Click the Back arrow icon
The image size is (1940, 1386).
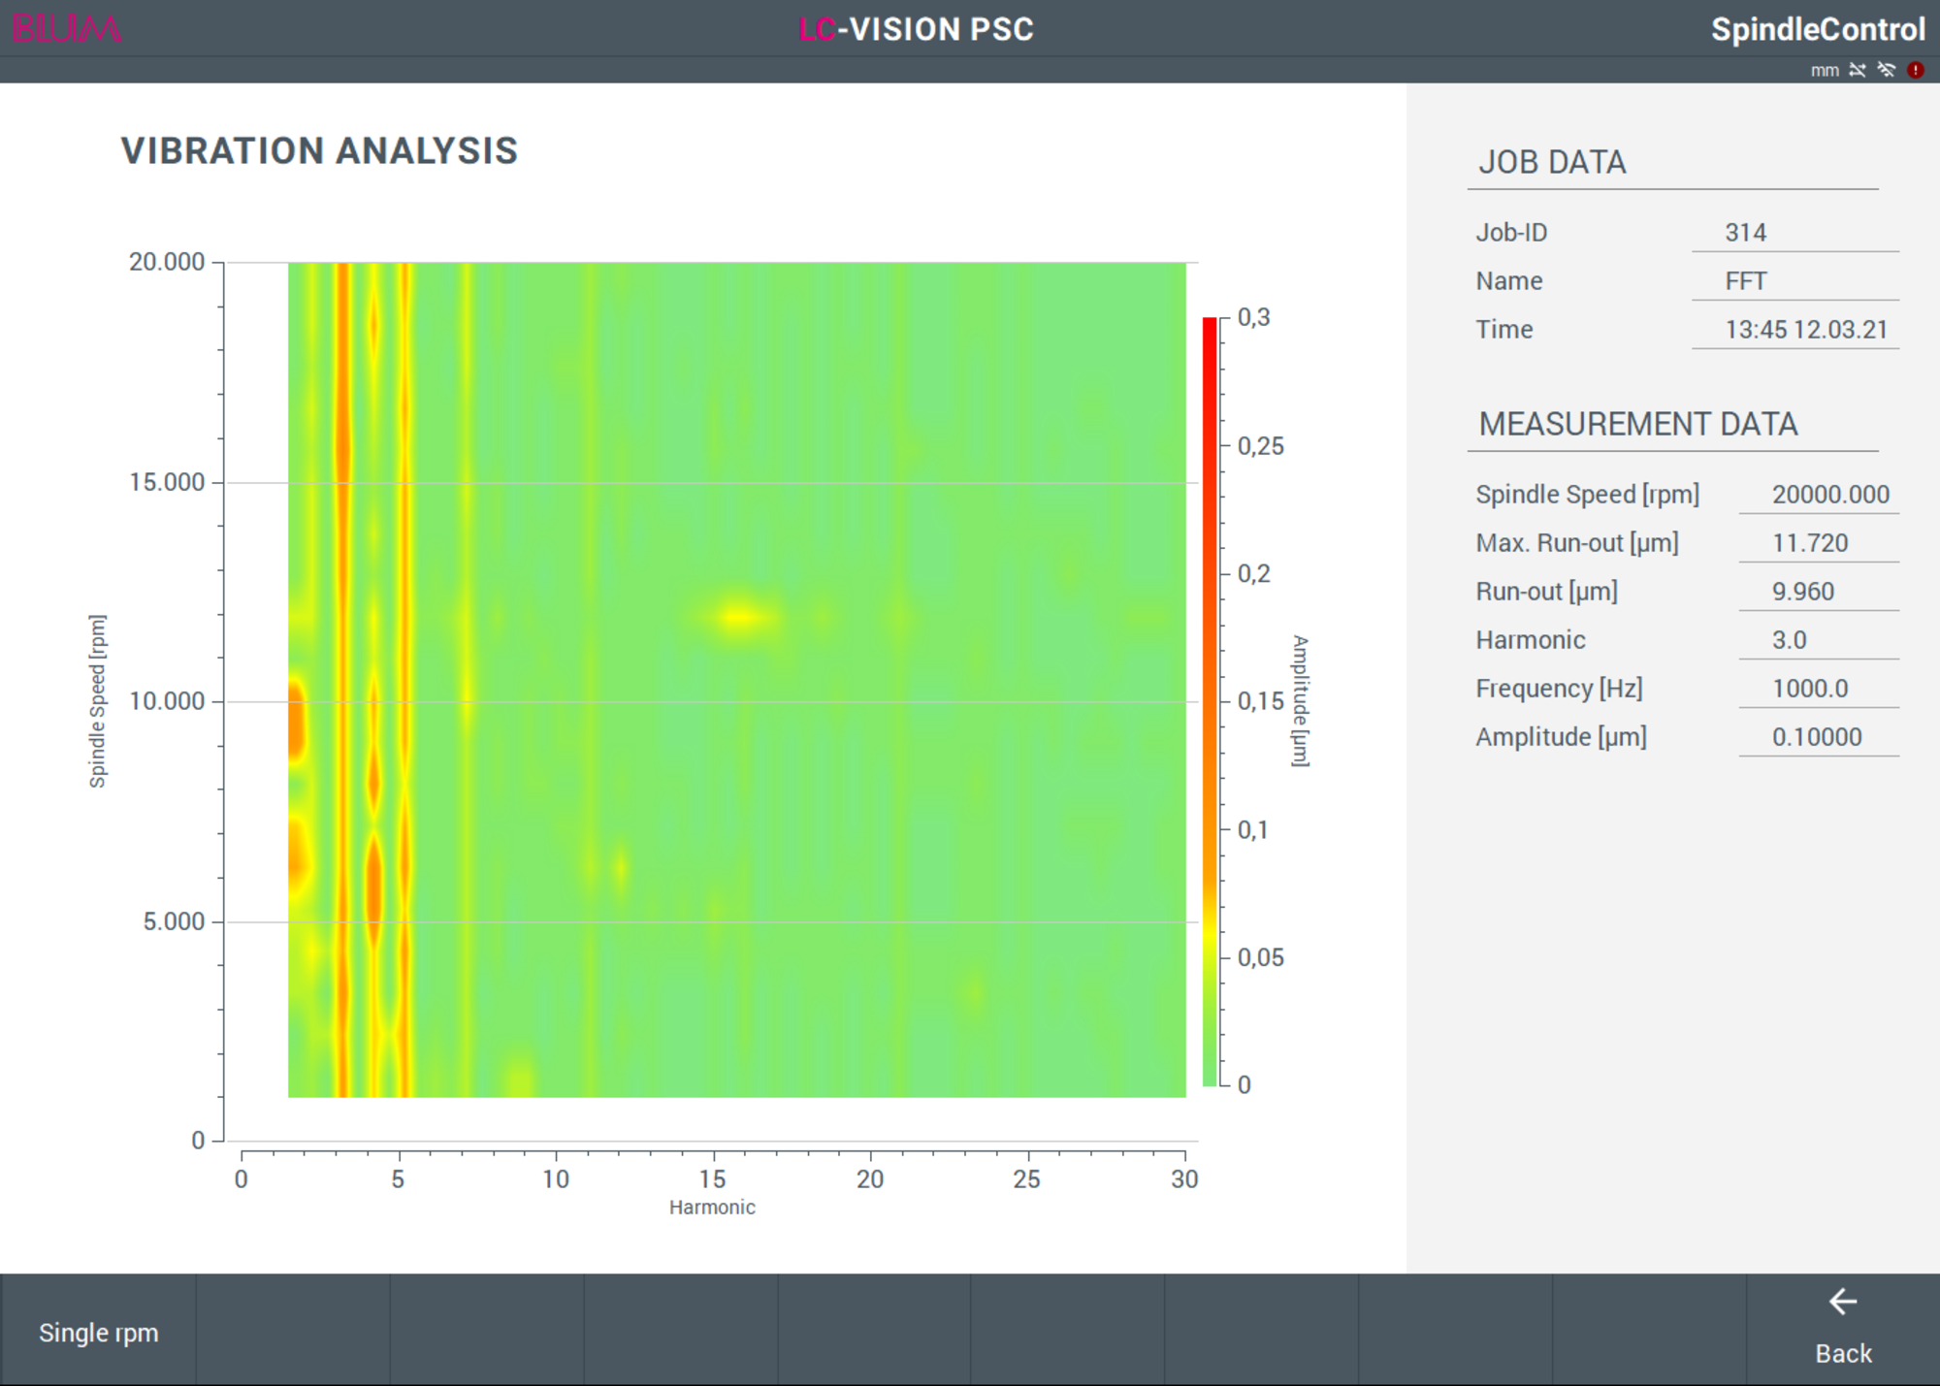click(x=1843, y=1302)
